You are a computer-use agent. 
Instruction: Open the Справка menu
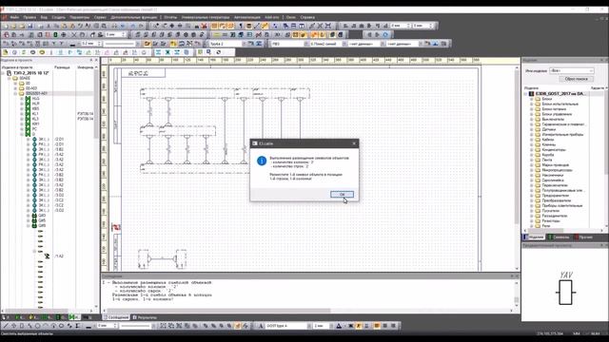(x=307, y=17)
